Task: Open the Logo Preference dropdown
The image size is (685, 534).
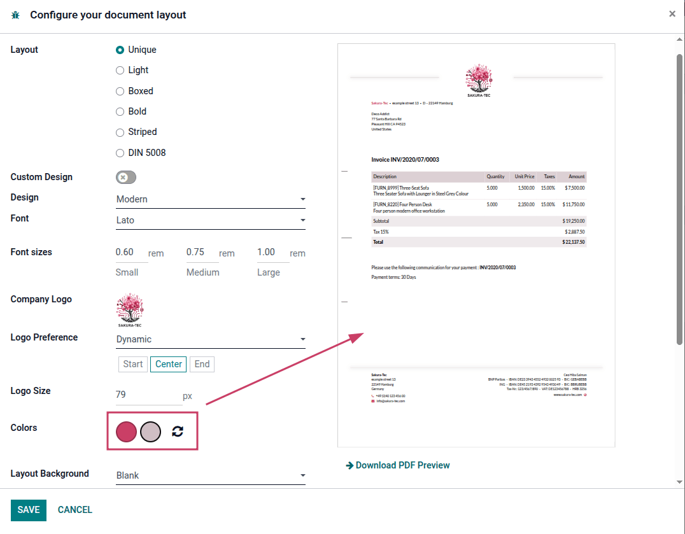Action: point(211,339)
